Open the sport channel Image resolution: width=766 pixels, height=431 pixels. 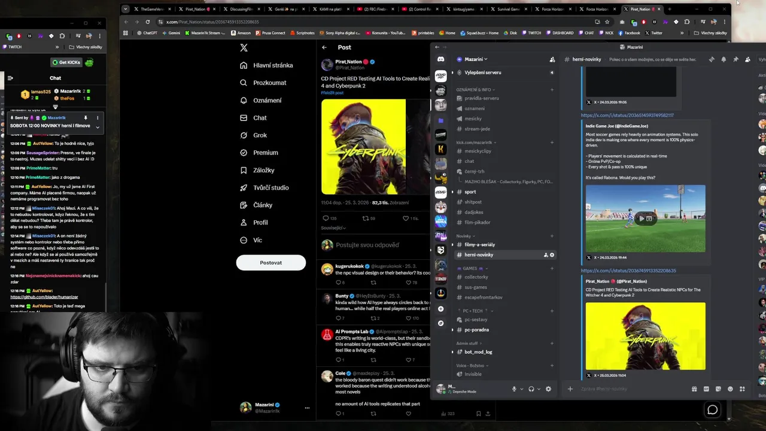pos(470,192)
